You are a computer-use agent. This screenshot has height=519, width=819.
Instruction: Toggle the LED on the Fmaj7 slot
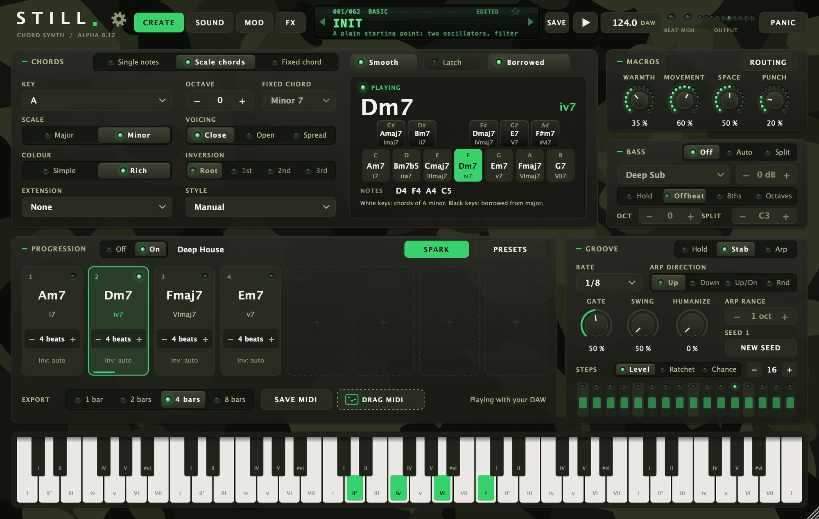(x=205, y=276)
